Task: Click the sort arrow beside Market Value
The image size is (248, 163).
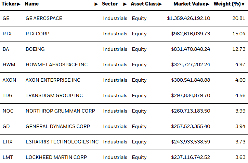Action: 208,4
